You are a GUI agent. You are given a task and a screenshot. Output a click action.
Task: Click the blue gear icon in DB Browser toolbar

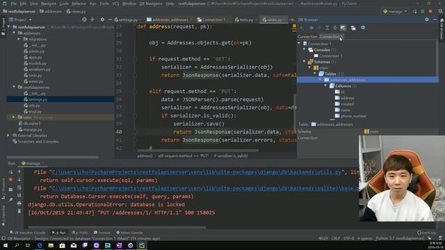point(363,28)
